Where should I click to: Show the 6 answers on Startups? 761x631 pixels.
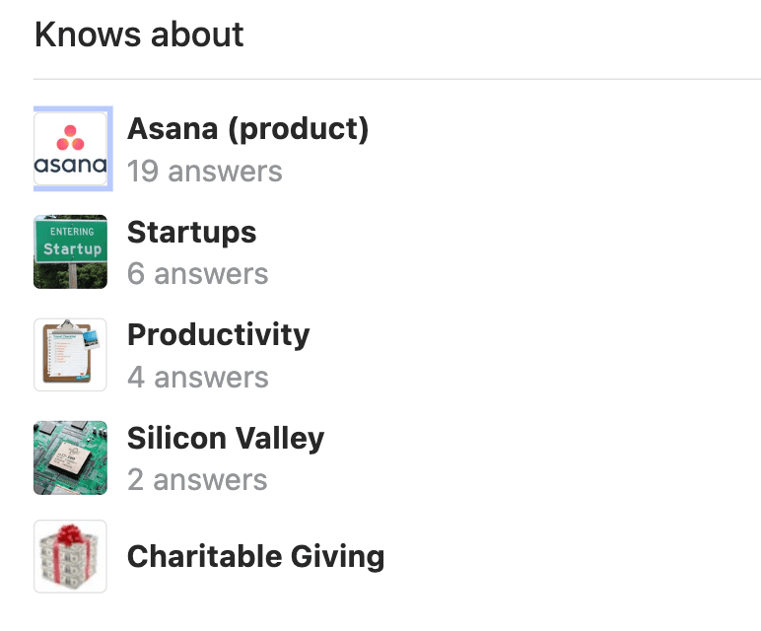[197, 274]
